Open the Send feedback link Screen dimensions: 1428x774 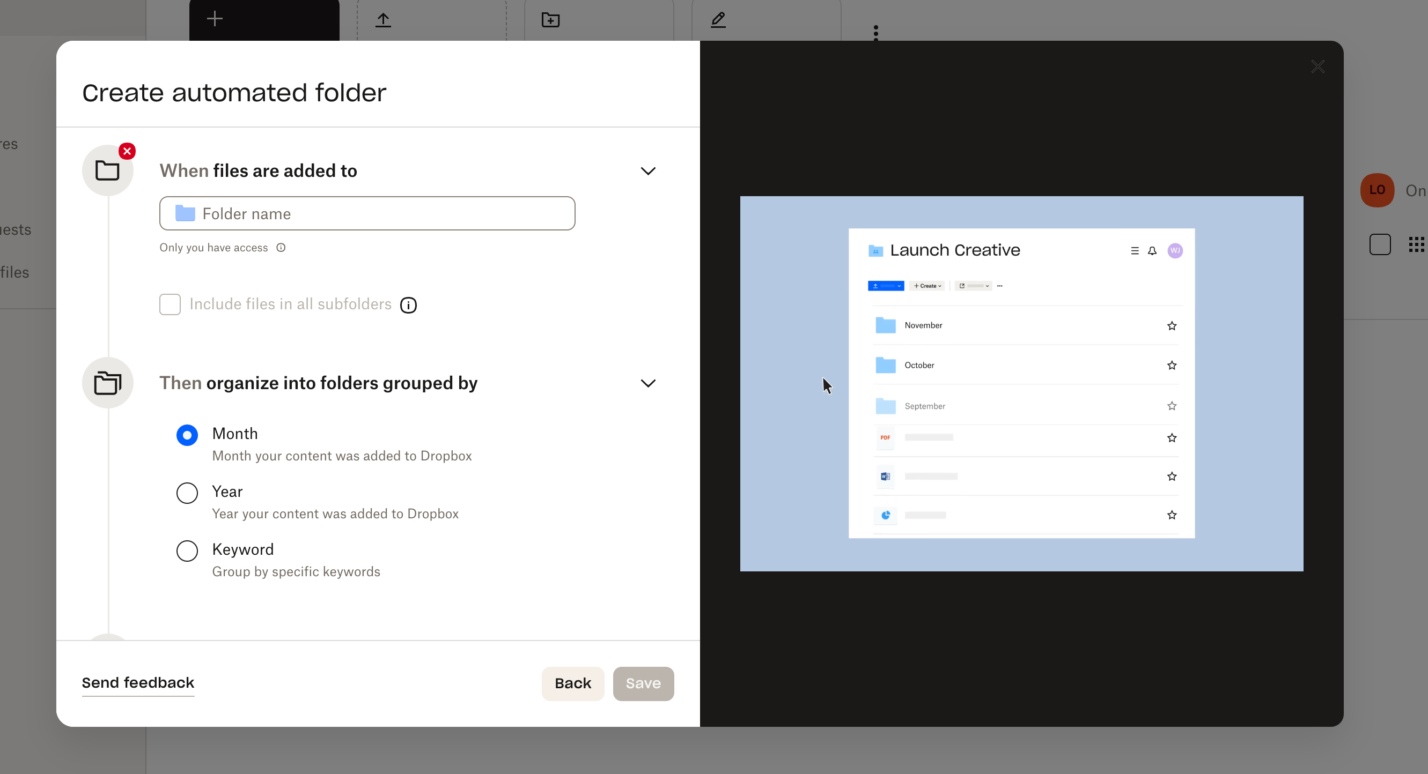(138, 682)
